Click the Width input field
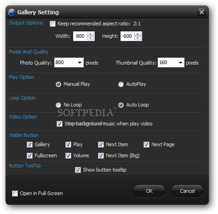The height and width of the screenshot is (214, 218). coord(80,36)
